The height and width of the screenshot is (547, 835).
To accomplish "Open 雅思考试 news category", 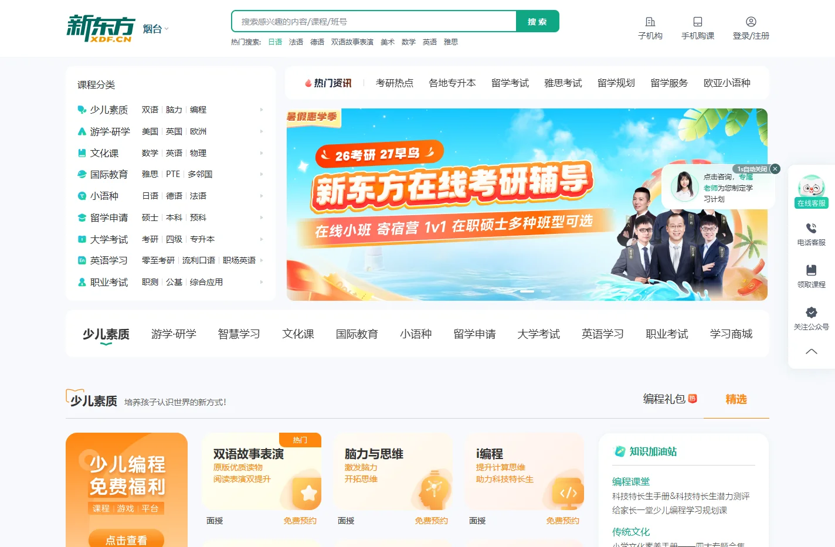I will [x=563, y=83].
